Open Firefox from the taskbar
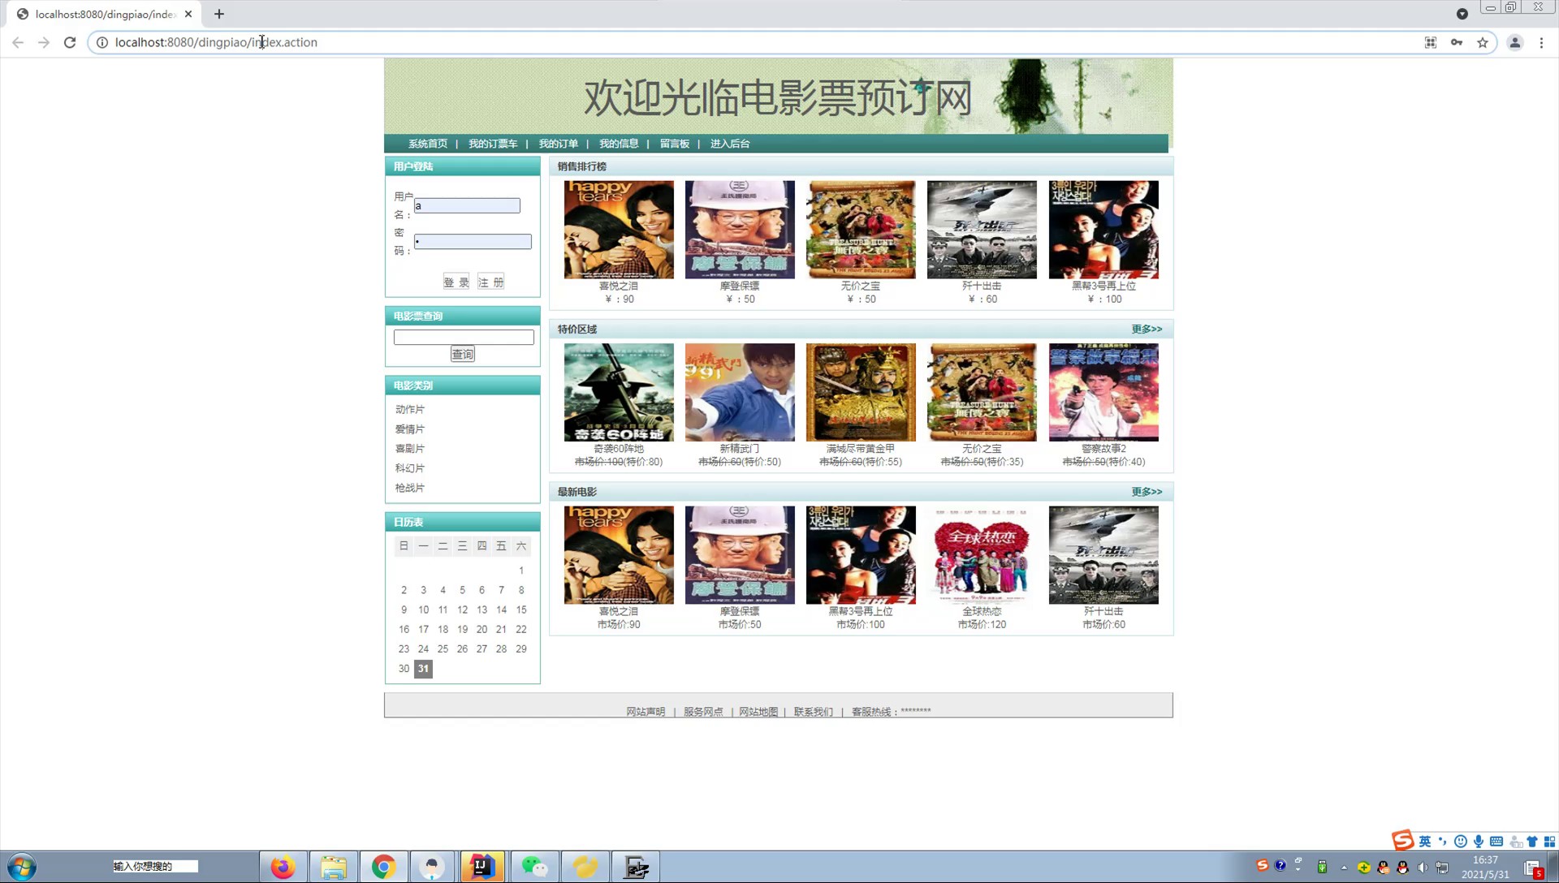 (283, 867)
